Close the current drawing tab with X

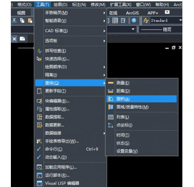click(14, 39)
